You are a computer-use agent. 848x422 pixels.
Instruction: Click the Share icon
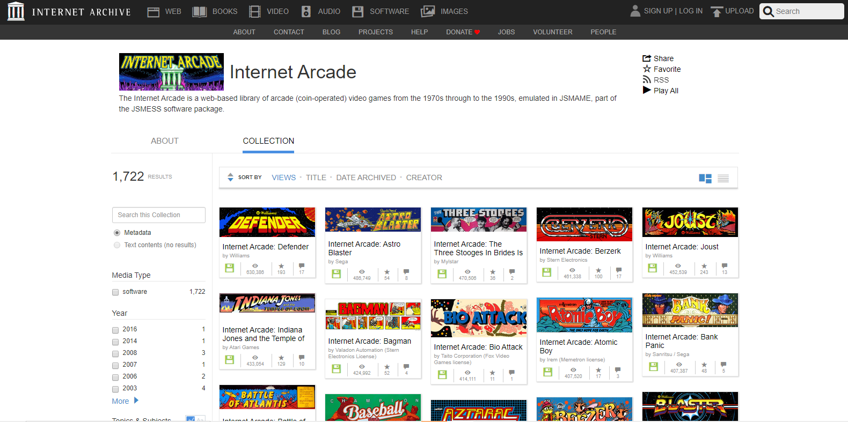click(x=647, y=58)
